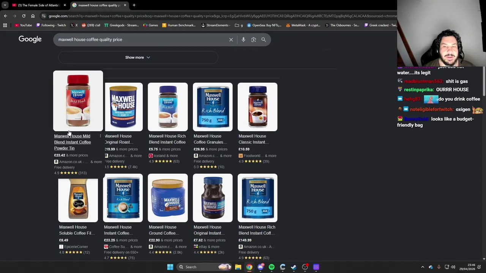Open Maxwell House Soluble Coffee listing
This screenshot has height=273, width=486.
[77, 230]
